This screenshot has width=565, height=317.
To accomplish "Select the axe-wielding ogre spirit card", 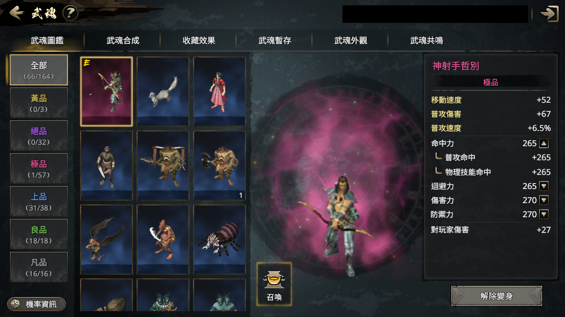I will 220,166.
